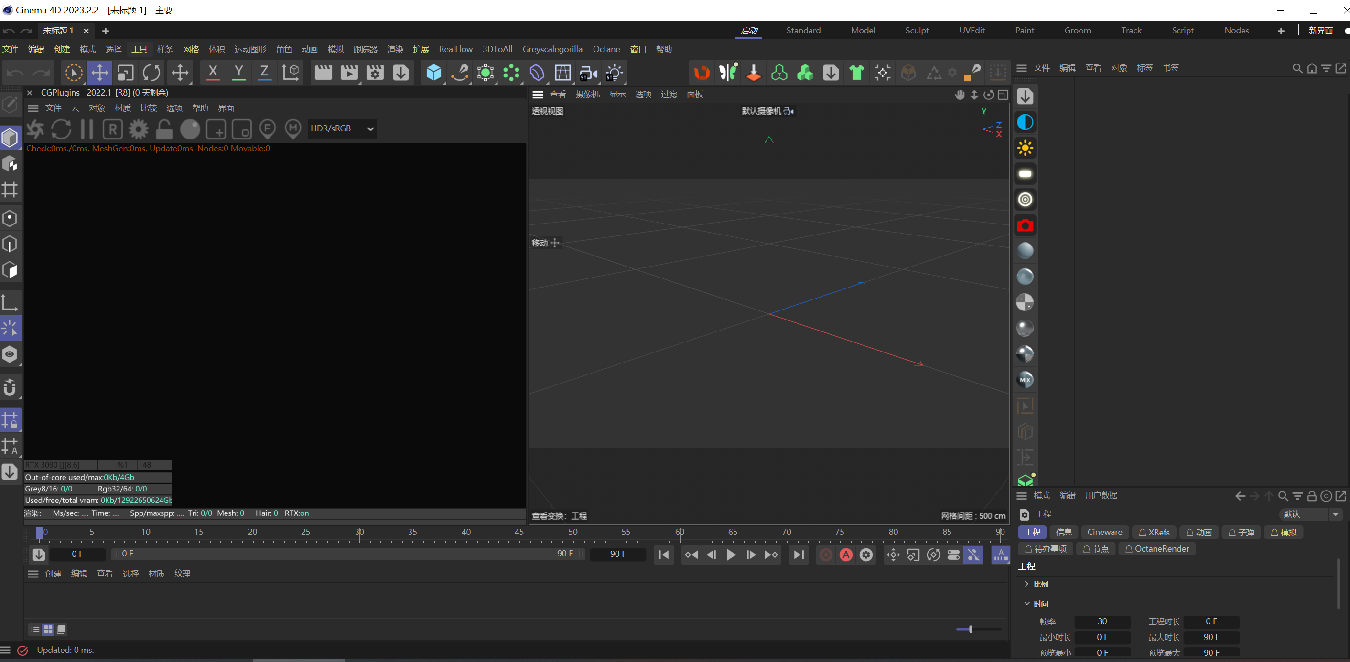Open Object Manager hamburger menu
The width and height of the screenshot is (1350, 662).
point(1021,68)
